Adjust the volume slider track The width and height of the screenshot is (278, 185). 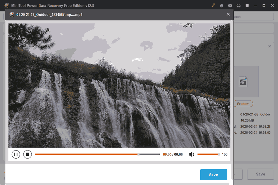point(209,154)
